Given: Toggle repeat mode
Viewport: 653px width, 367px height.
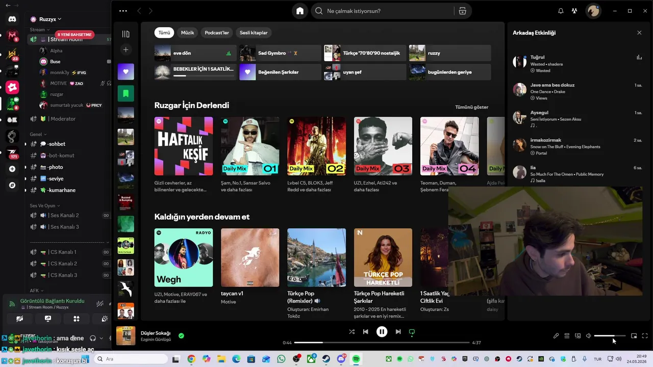Looking at the screenshot, I should click(412, 332).
